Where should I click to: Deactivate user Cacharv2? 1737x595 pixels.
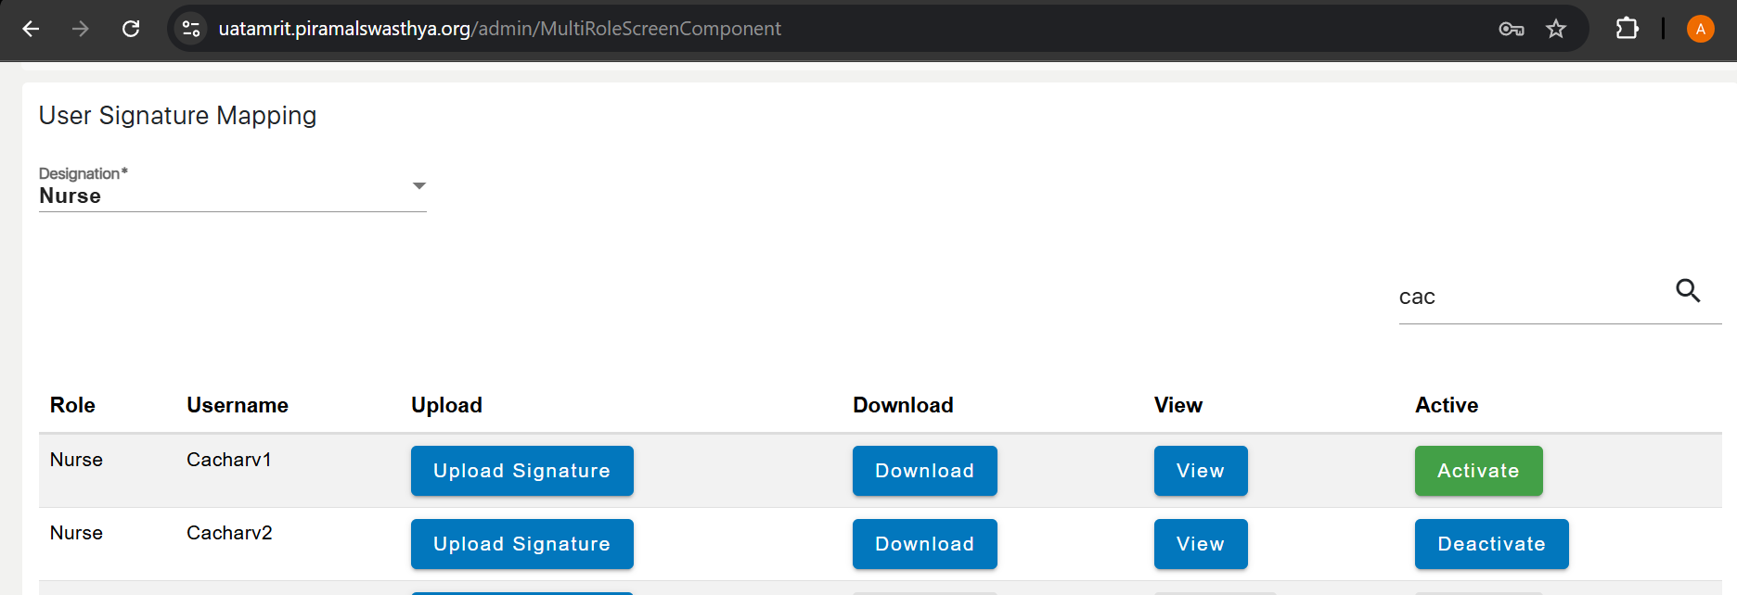coord(1491,544)
